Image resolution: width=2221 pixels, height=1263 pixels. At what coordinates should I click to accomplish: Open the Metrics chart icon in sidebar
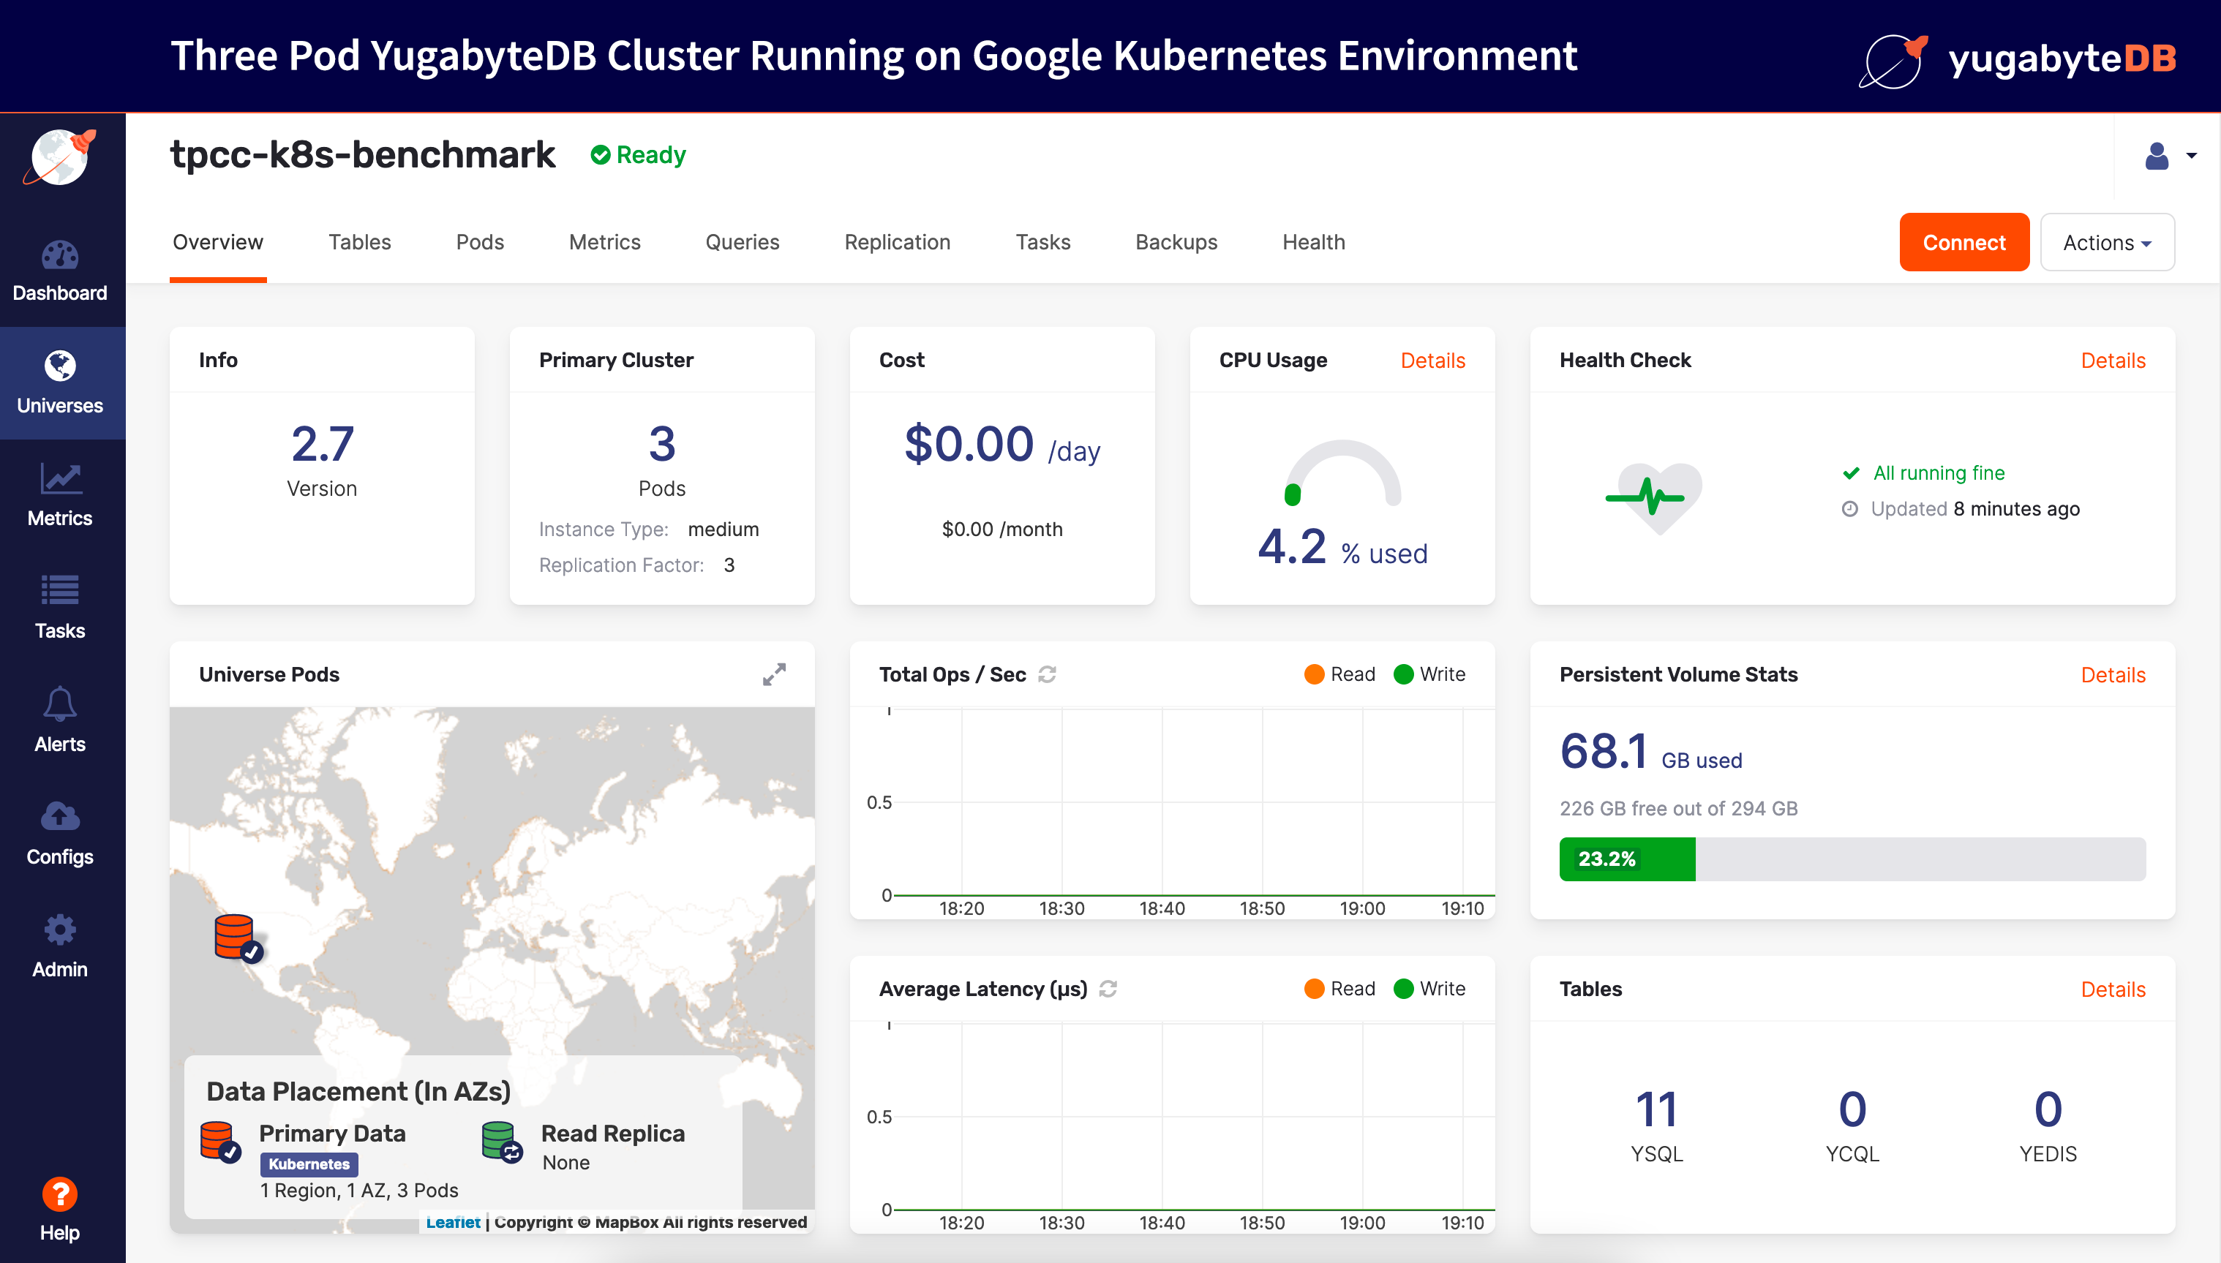tap(60, 479)
